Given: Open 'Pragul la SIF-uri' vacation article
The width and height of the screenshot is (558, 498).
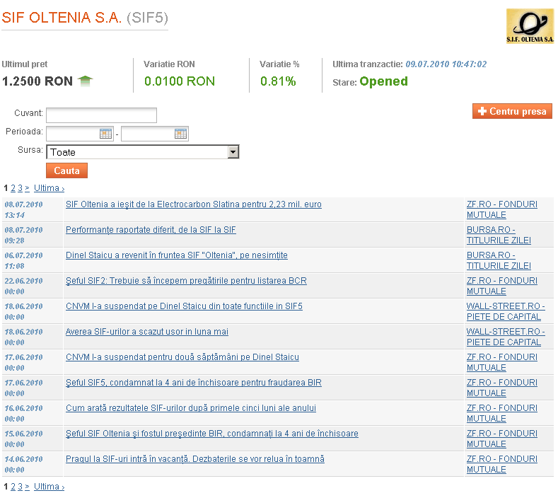Looking at the screenshot, I should click(x=194, y=459).
